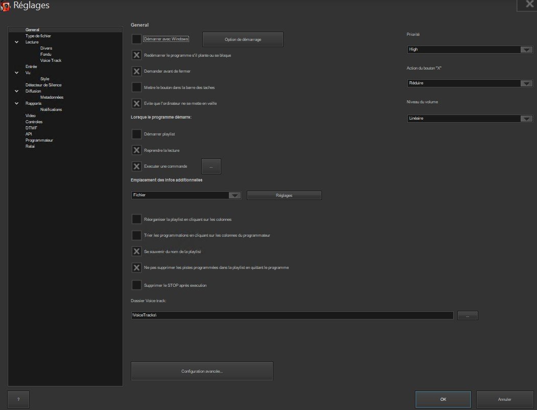The width and height of the screenshot is (537, 410).
Task: Click browse button for Voice track folder
Action: pos(467,315)
